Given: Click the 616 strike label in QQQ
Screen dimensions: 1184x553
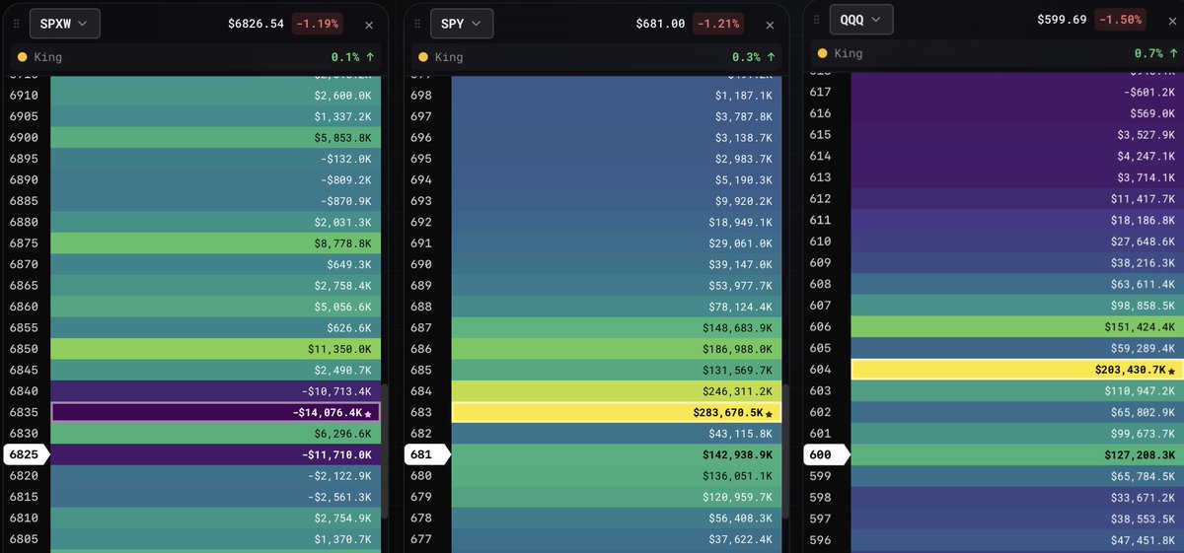Looking at the screenshot, I should (x=821, y=113).
